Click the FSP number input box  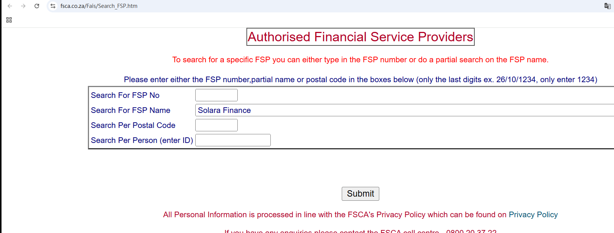[216, 95]
